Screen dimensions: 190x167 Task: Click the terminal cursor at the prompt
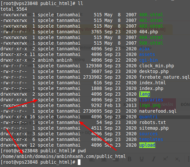(79, 162)
